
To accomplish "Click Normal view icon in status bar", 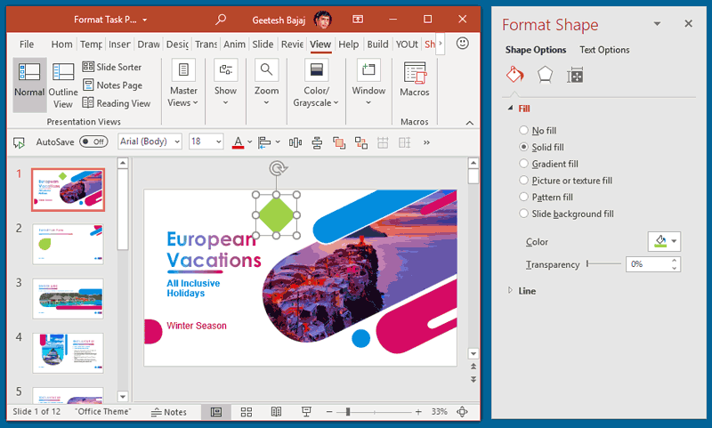I will [x=216, y=412].
